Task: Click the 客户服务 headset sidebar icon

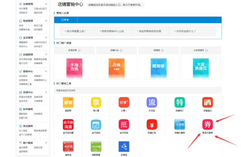Action: tap(20, 143)
